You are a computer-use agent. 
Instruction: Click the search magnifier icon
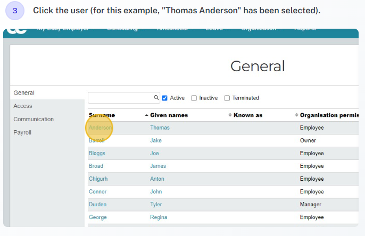[156, 97]
